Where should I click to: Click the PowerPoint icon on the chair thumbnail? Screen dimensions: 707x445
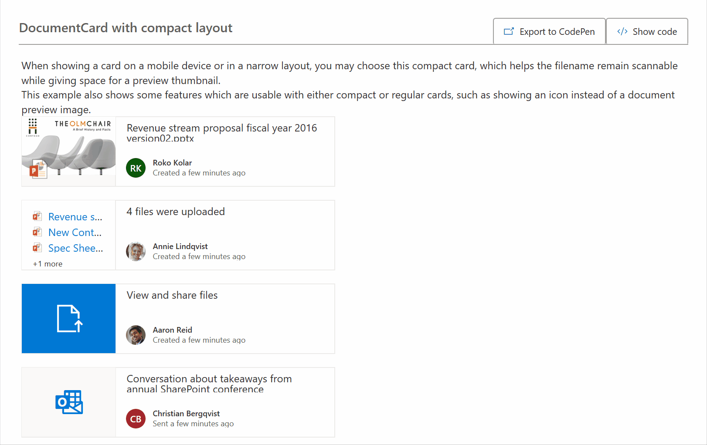[x=39, y=169]
